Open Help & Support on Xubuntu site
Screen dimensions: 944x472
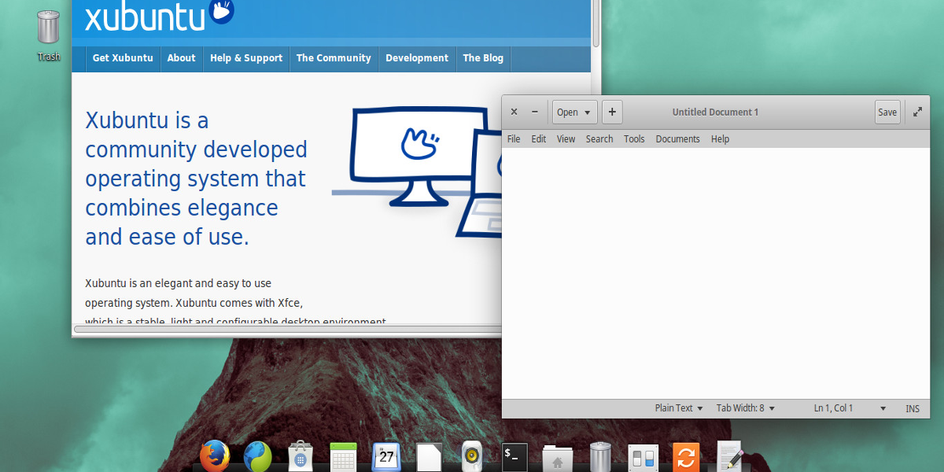tap(246, 58)
